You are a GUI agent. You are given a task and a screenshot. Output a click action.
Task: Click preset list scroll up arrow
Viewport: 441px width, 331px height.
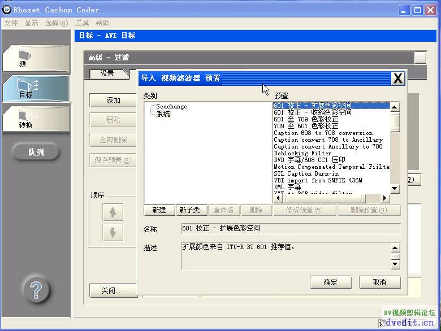[x=395, y=107]
